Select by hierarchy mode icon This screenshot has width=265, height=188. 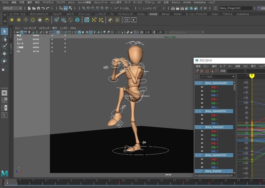tap(61, 8)
